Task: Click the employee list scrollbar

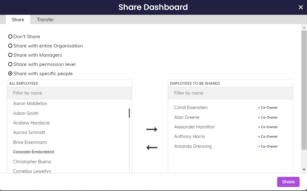Action: (x=129, y=113)
